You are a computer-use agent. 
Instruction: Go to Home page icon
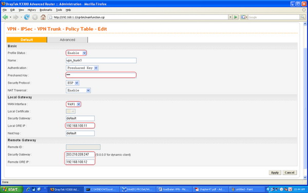[x=43, y=17]
